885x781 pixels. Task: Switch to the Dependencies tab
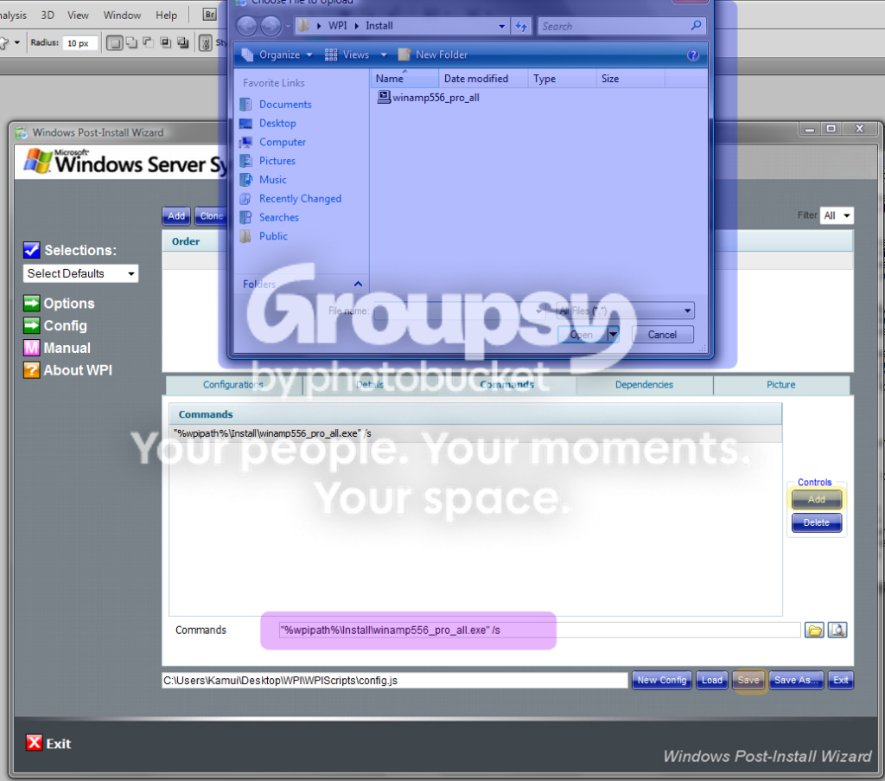[x=644, y=385]
